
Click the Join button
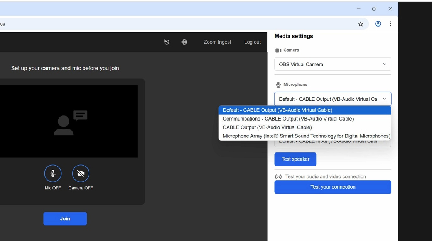tap(65, 218)
